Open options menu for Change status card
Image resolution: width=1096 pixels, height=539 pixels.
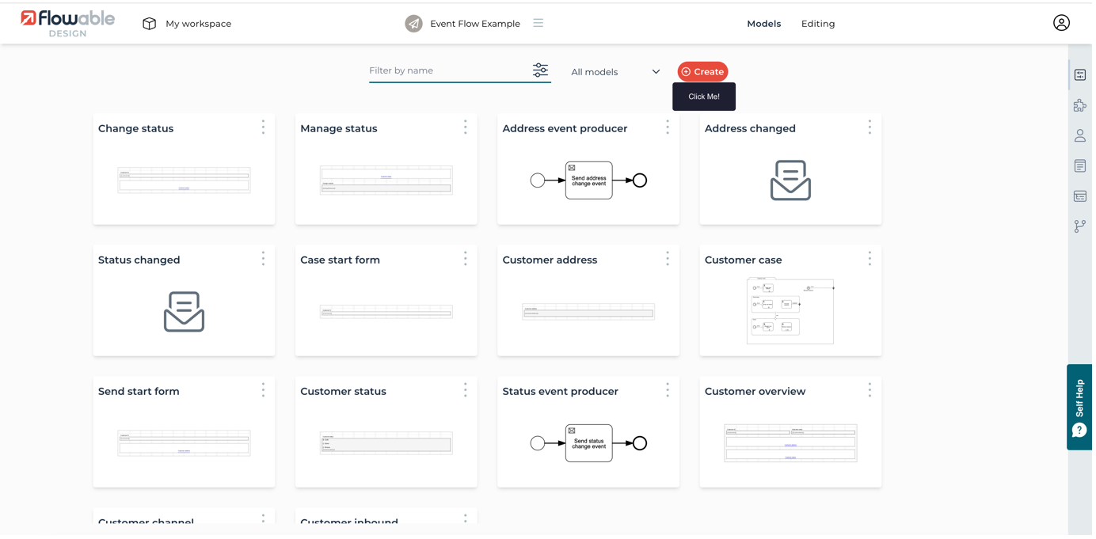(263, 127)
